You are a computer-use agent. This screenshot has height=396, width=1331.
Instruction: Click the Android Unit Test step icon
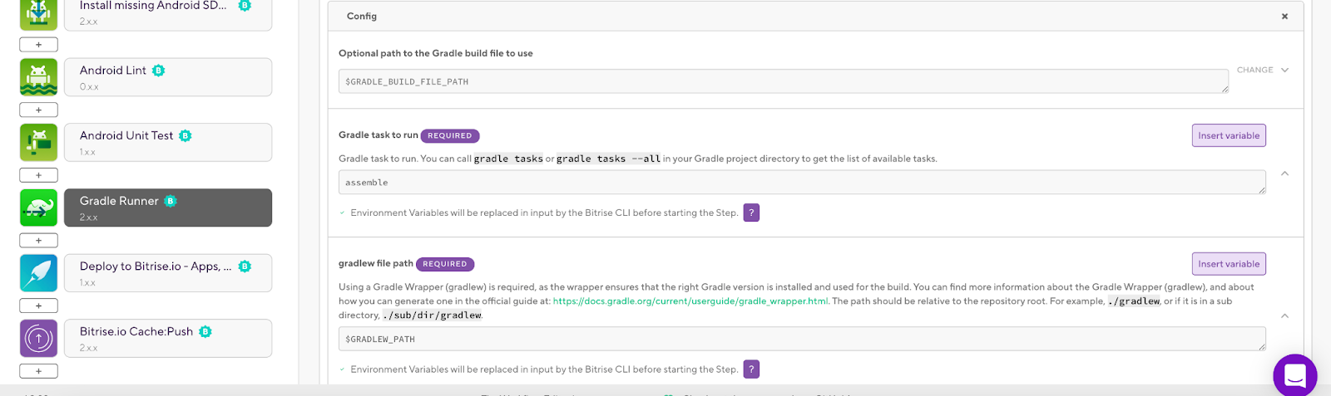point(38,142)
